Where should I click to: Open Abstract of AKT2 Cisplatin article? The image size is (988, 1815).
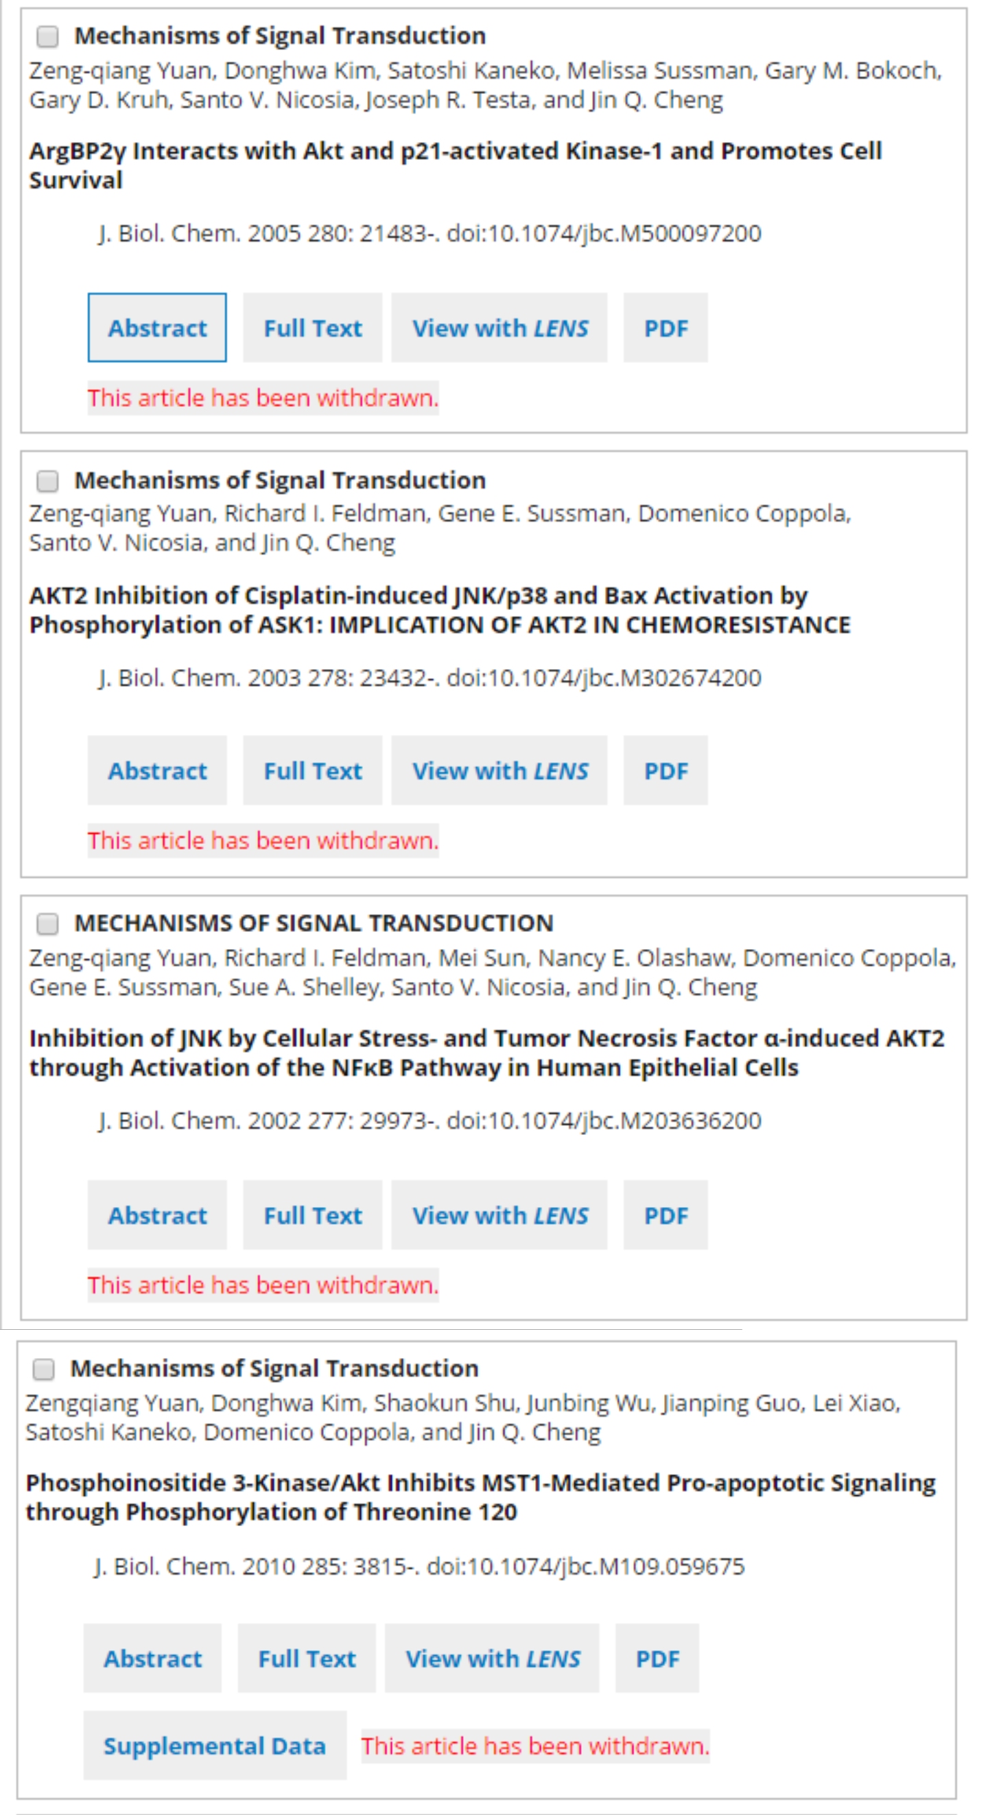pyautogui.click(x=157, y=770)
